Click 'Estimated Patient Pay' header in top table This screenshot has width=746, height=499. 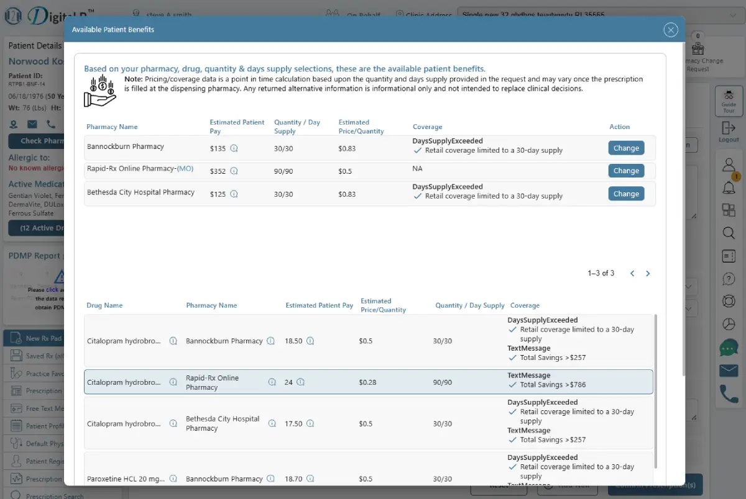tap(237, 127)
